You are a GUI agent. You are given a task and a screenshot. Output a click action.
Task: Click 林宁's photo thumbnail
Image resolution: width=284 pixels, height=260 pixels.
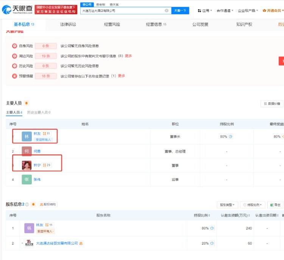[x=27, y=165]
